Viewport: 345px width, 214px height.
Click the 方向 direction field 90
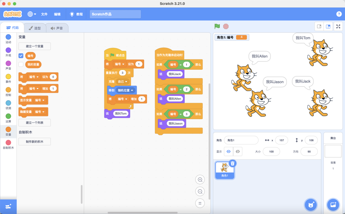click(x=309, y=151)
